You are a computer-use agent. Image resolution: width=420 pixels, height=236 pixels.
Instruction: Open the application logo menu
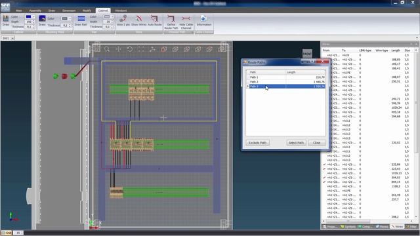pyautogui.click(x=5, y=7)
